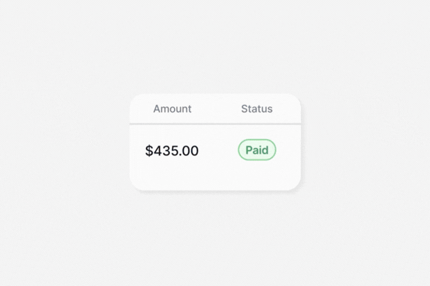Click the card area below the Paid badge

click(257, 176)
